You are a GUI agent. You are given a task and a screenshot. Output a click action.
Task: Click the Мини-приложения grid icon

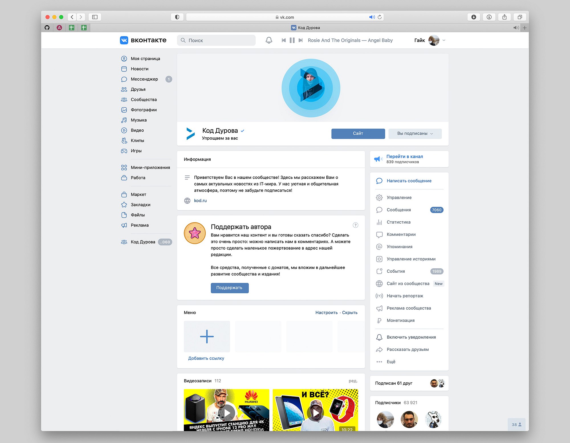coord(124,168)
